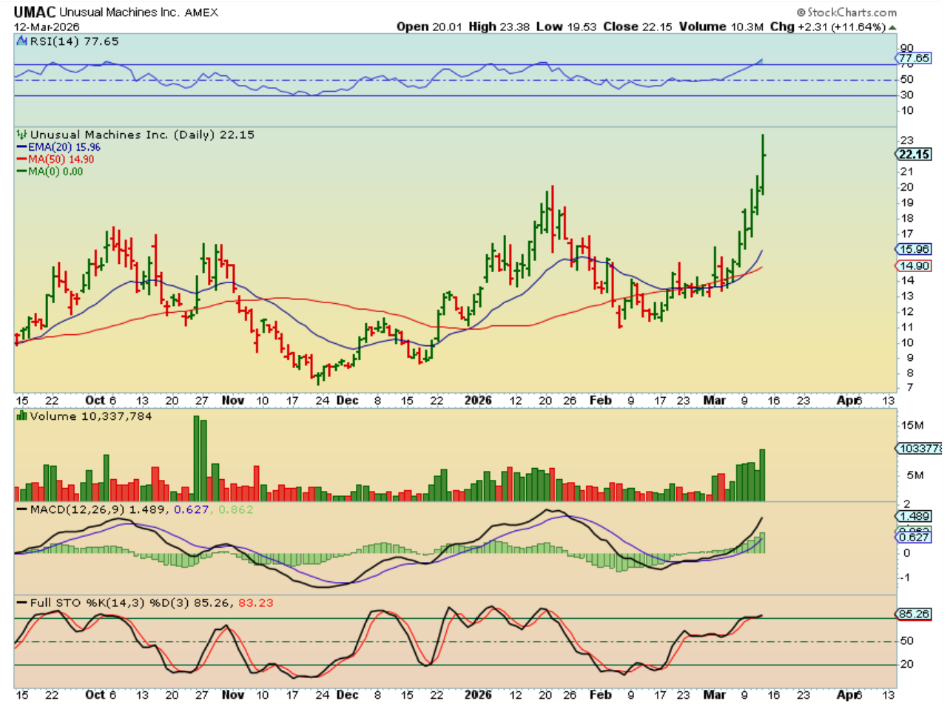Click the 85.26 stochastic tag on the right axis
Screen dimensions: 950x712
pos(914,614)
